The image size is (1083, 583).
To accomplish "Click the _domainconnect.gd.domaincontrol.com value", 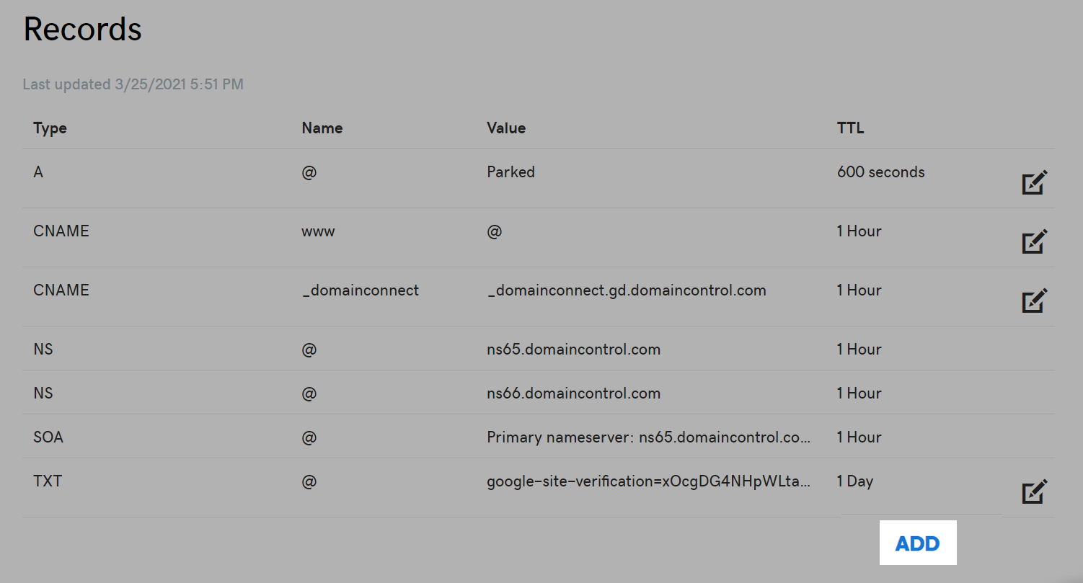I will (x=627, y=290).
